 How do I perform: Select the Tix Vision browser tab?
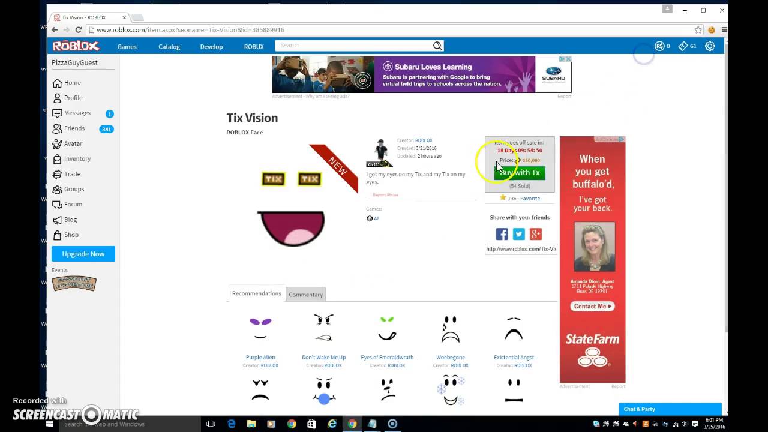click(90, 17)
